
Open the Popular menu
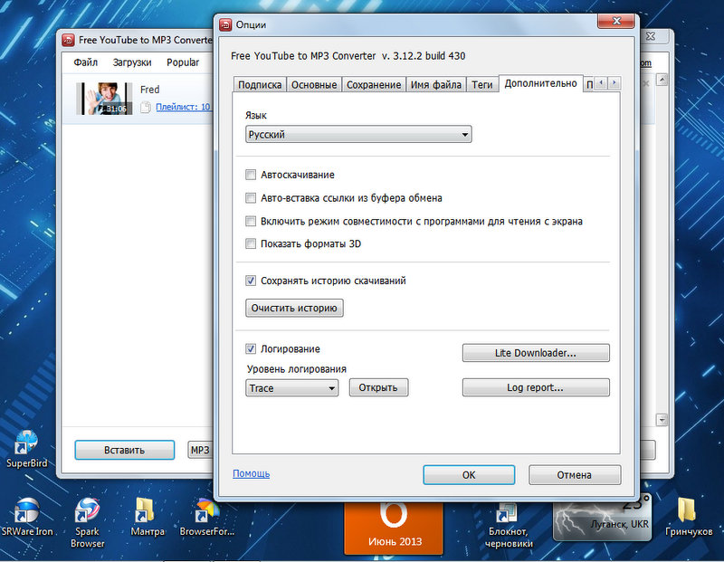point(183,62)
